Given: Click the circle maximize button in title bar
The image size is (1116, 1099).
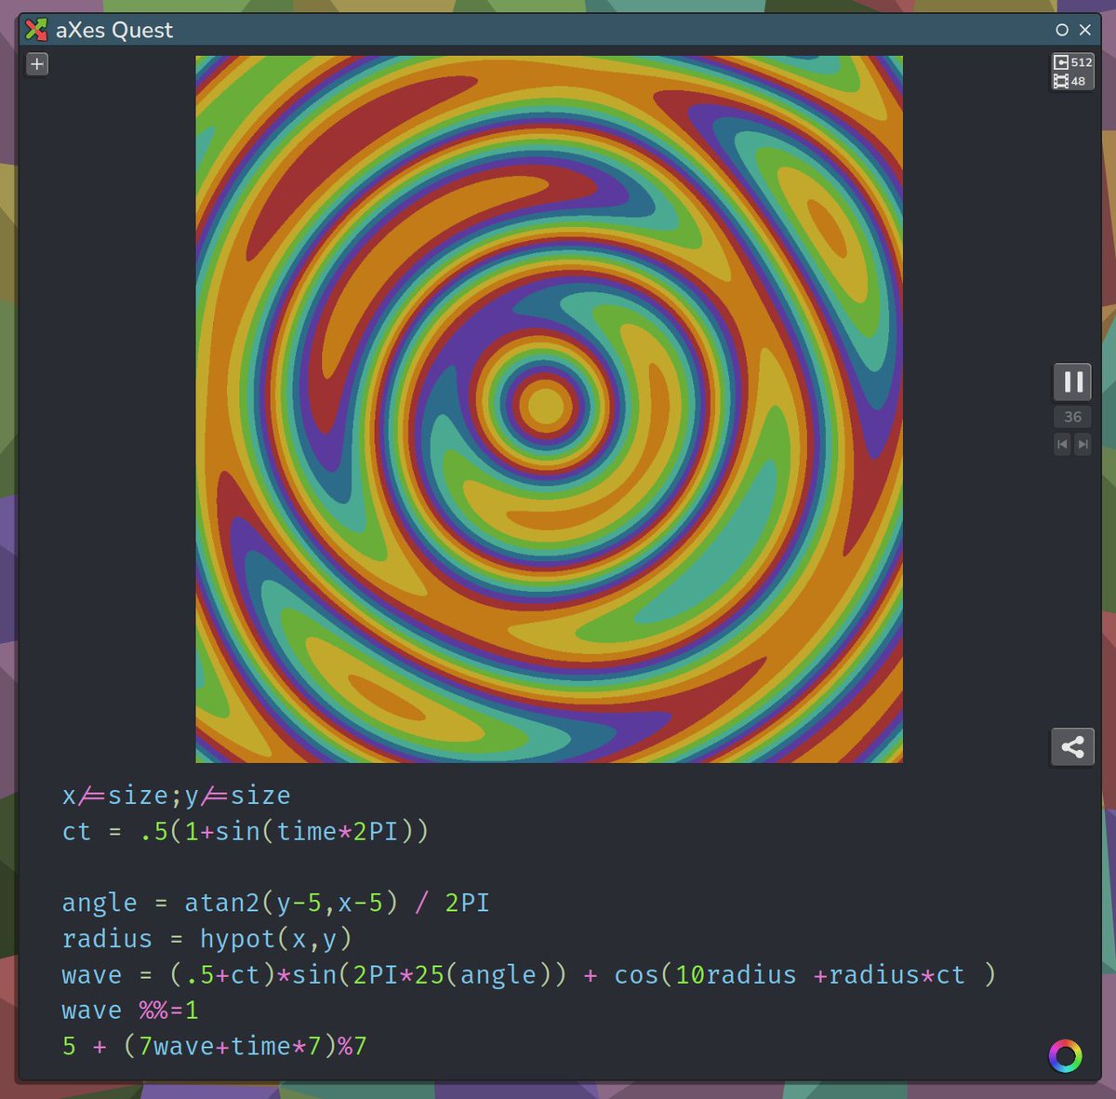Looking at the screenshot, I should tap(1062, 30).
